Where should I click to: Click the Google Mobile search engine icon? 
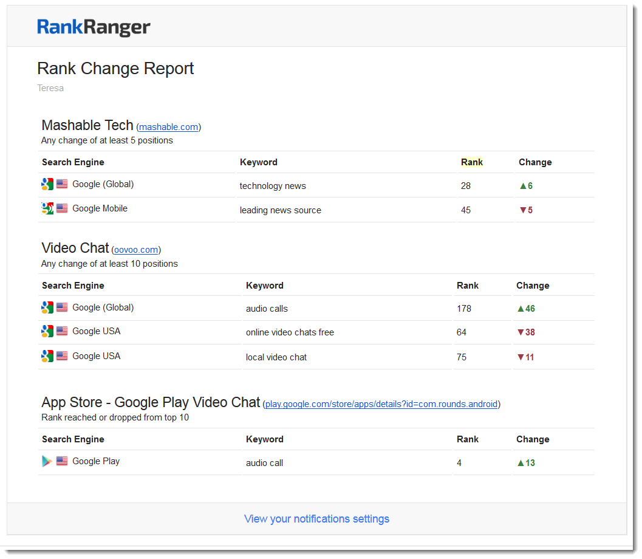tap(47, 208)
